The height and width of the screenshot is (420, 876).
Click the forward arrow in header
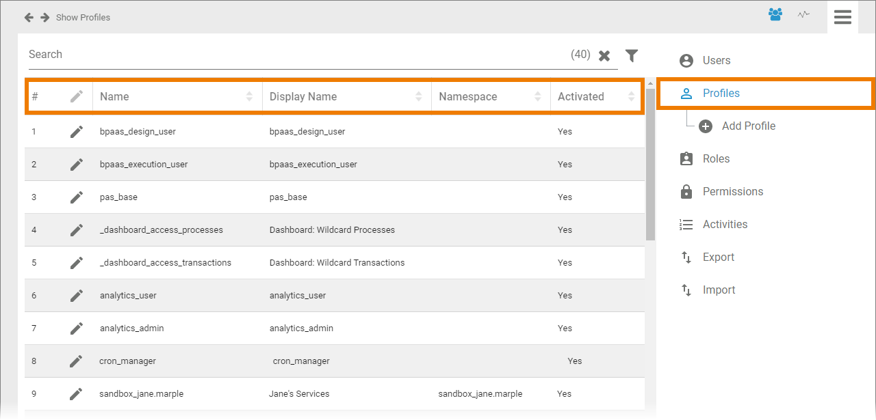pos(44,17)
